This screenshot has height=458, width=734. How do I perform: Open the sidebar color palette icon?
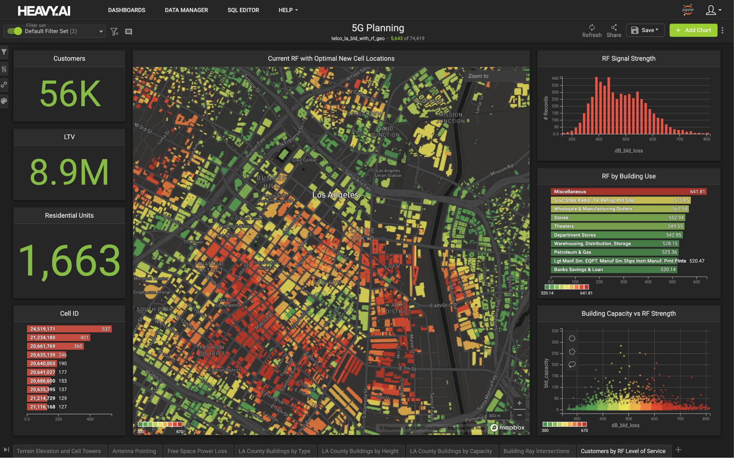coord(4,101)
